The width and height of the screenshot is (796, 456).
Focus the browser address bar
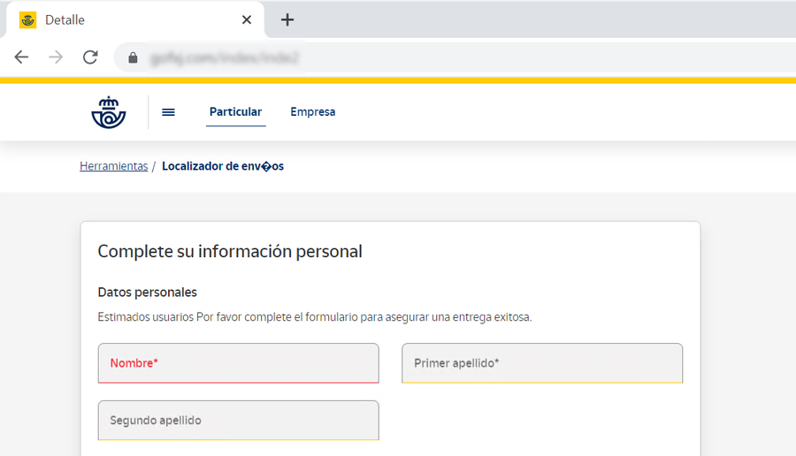coord(442,57)
